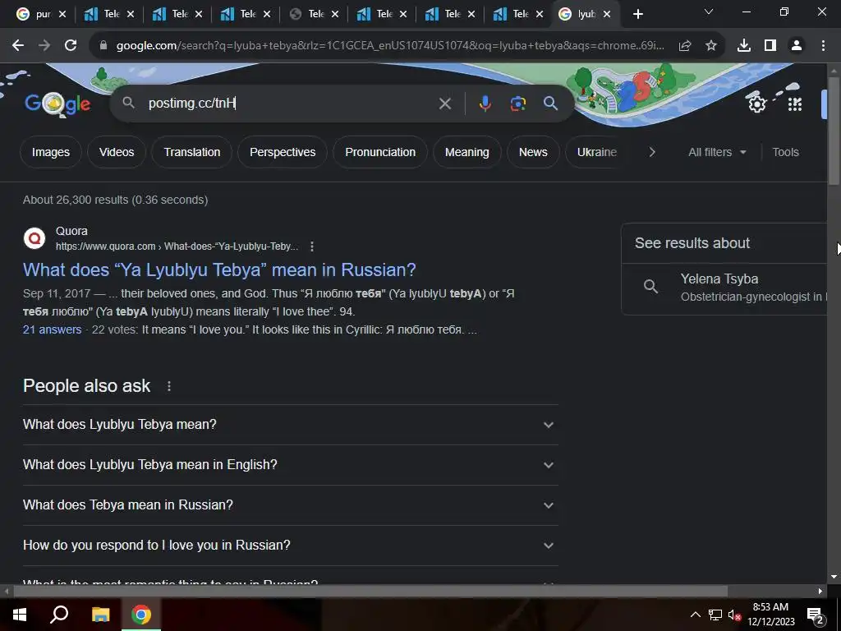Click the taskbar clock 8:53 AM
The image size is (841, 631).
coord(770,607)
